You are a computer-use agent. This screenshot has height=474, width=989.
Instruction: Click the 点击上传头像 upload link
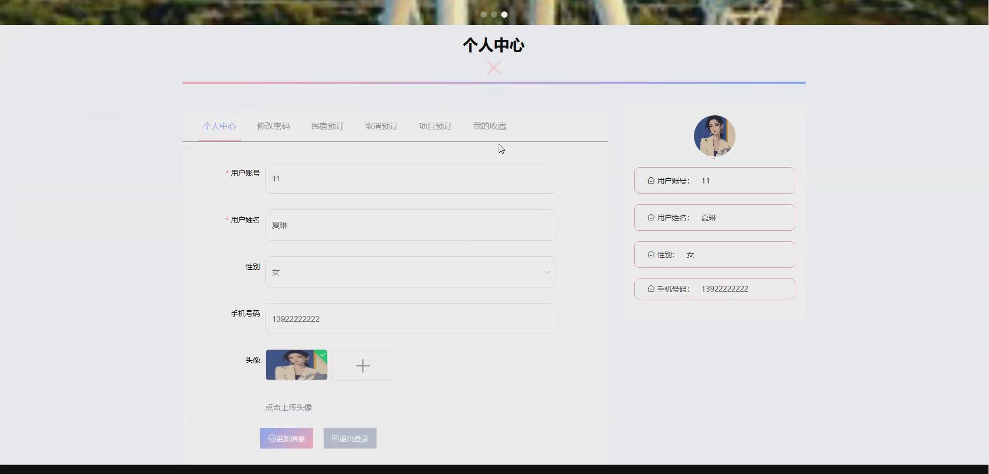[288, 407]
